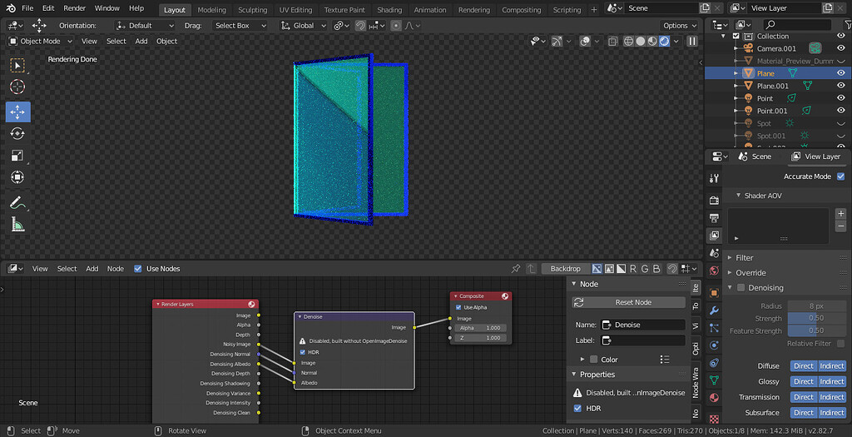Open the Output properties tab
Image resolution: width=852 pixels, height=437 pixels.
tap(715, 218)
